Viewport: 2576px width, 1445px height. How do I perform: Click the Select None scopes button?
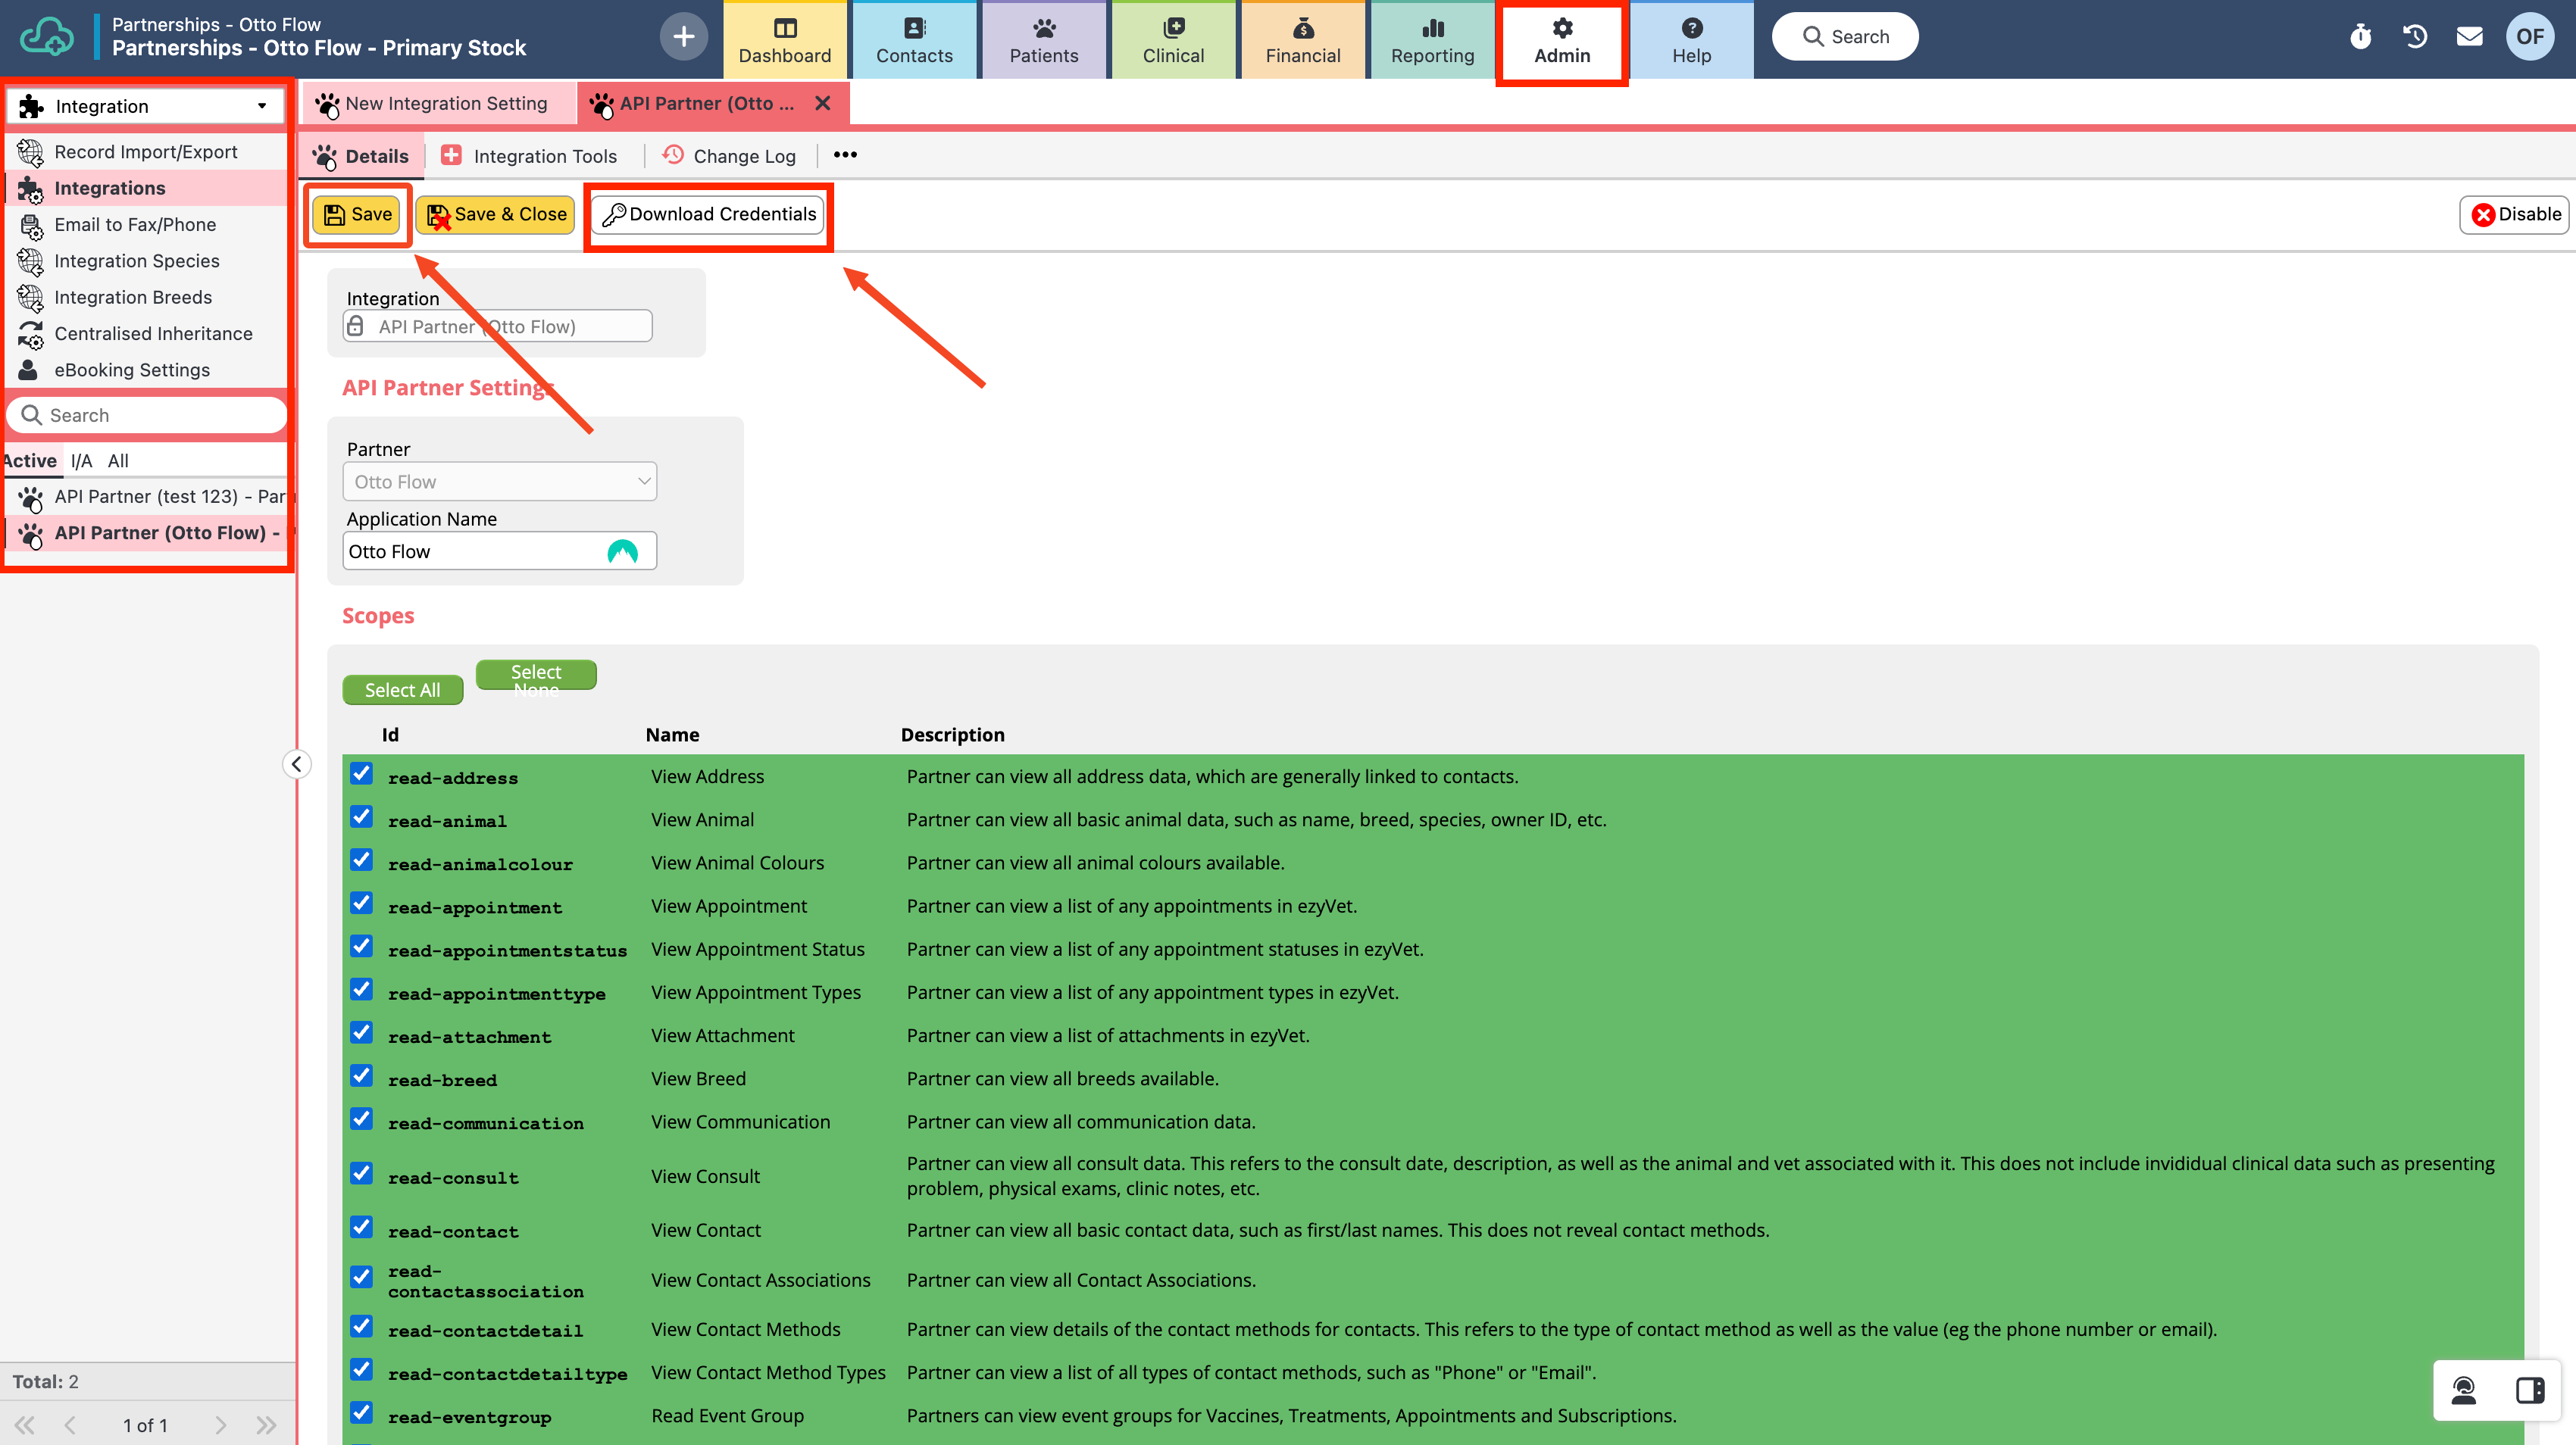[x=536, y=675]
